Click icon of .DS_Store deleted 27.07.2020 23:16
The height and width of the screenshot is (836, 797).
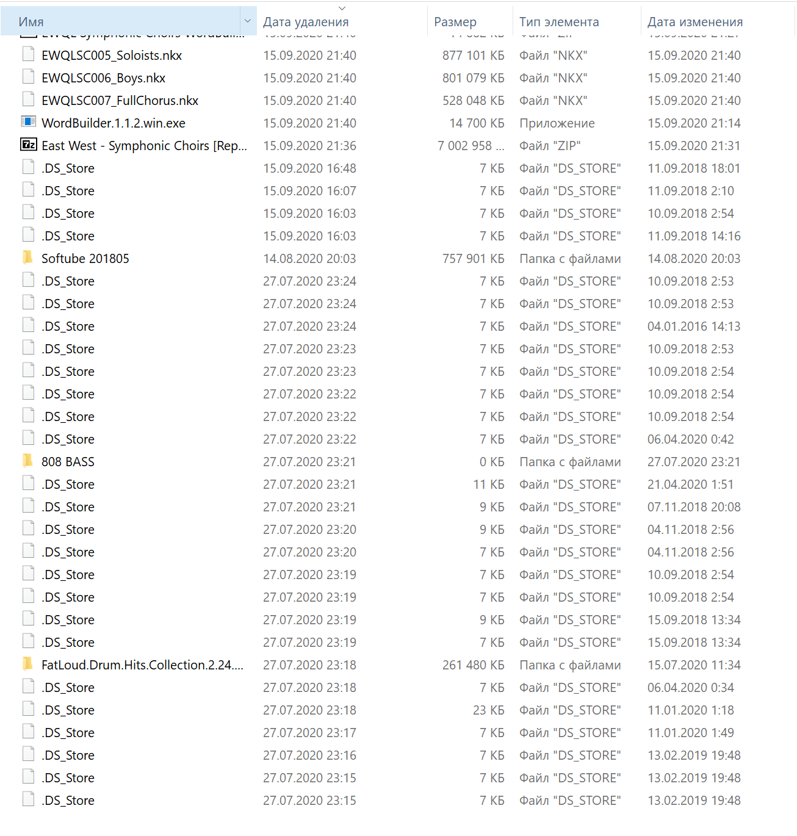point(28,755)
